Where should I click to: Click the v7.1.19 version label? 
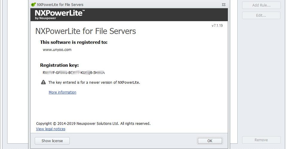pyautogui.click(x=217, y=26)
